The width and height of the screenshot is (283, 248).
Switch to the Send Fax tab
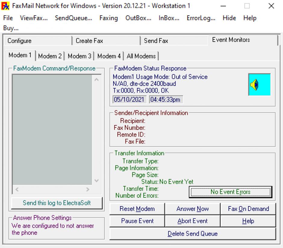coord(174,41)
